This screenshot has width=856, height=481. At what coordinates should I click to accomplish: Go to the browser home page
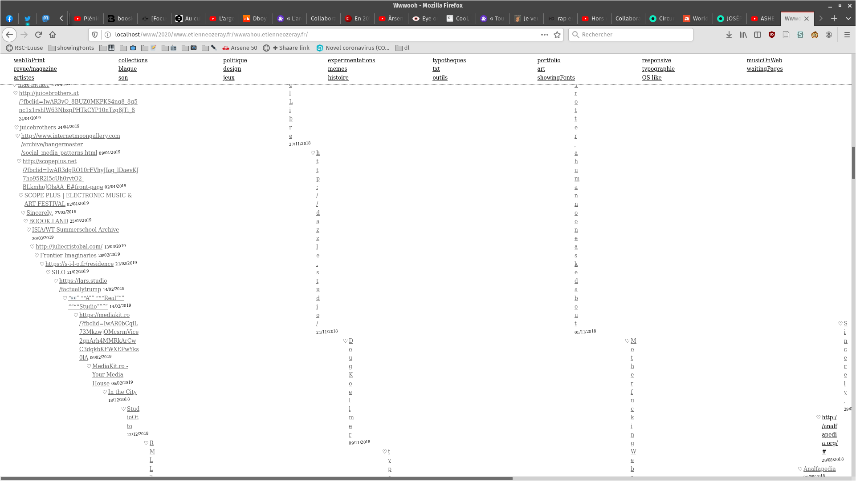point(53,35)
